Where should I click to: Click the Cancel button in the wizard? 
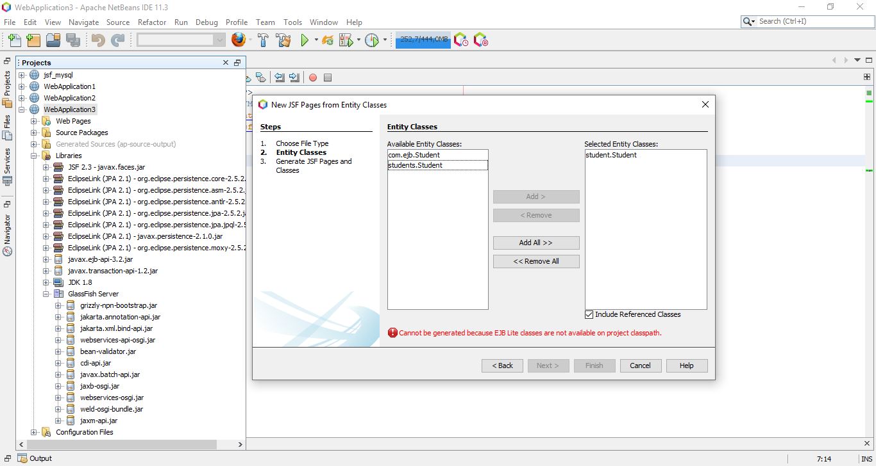click(640, 366)
